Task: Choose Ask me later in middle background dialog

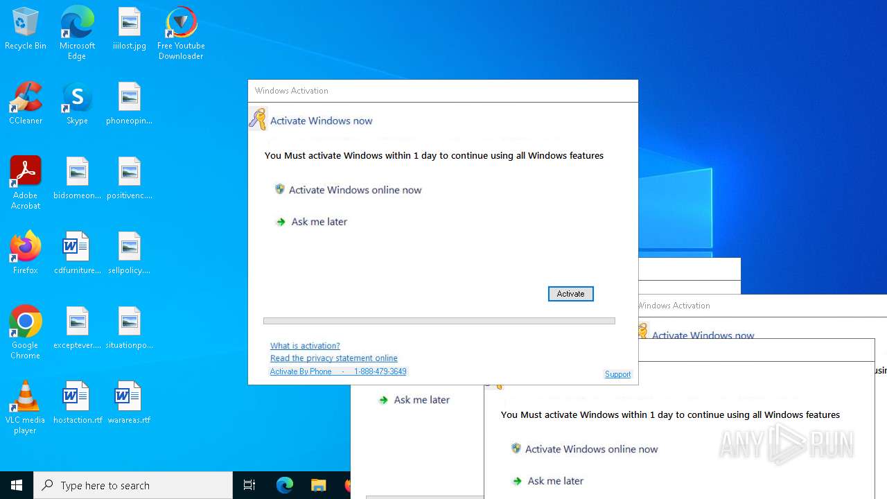Action: tap(414, 400)
